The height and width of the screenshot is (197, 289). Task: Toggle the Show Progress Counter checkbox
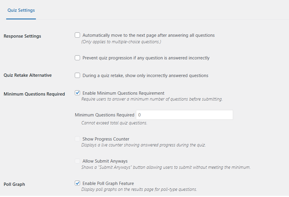pyautogui.click(x=77, y=139)
